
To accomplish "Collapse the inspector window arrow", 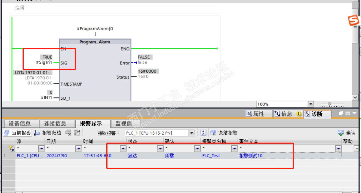I will (354, 113).
